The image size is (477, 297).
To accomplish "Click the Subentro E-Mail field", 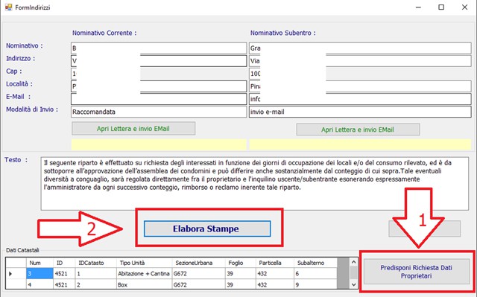I will click(x=360, y=99).
